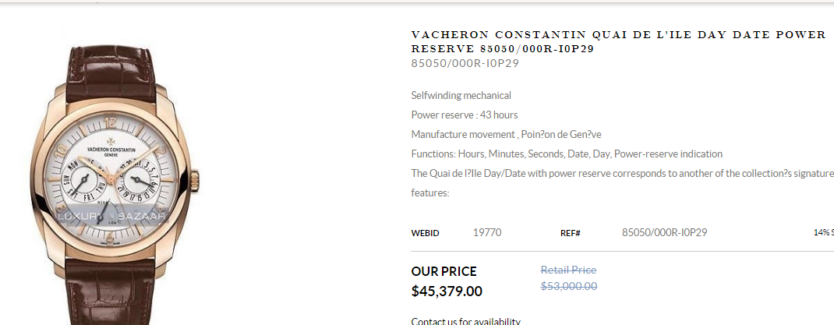Click the date subdial on the watch
Image resolution: width=834 pixels, height=325 pixels.
pos(137,181)
